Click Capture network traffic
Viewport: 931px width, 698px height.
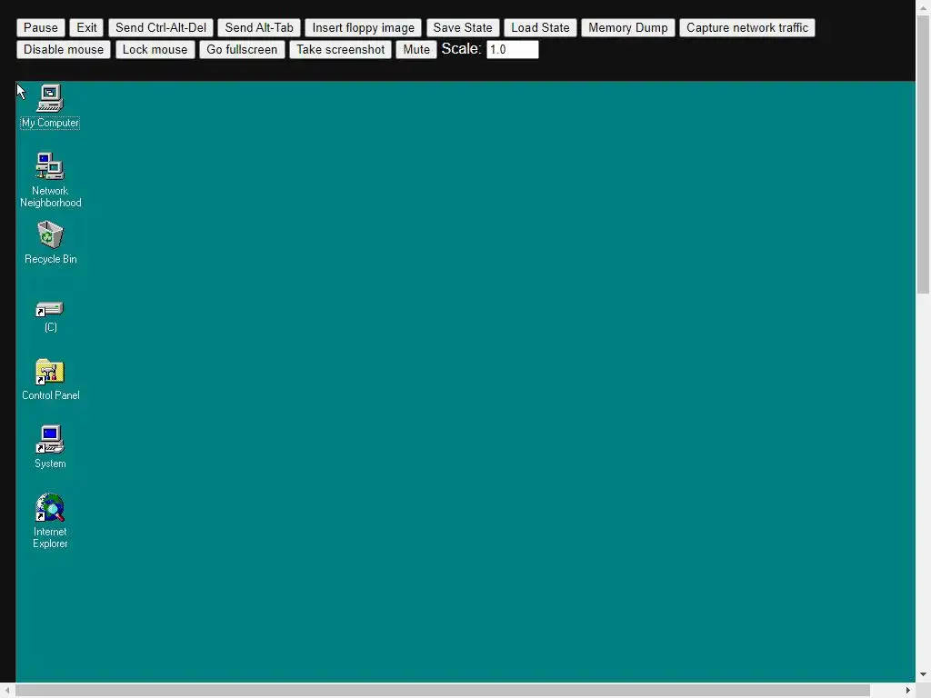pos(747,28)
